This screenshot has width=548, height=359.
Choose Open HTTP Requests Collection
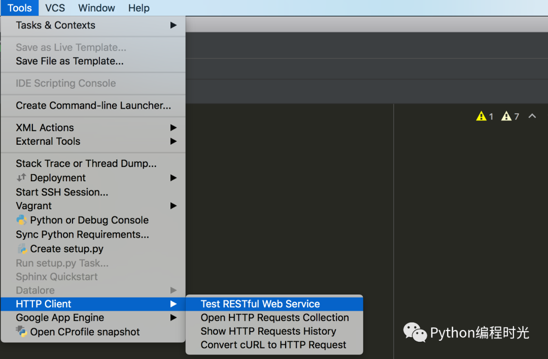[x=275, y=317]
